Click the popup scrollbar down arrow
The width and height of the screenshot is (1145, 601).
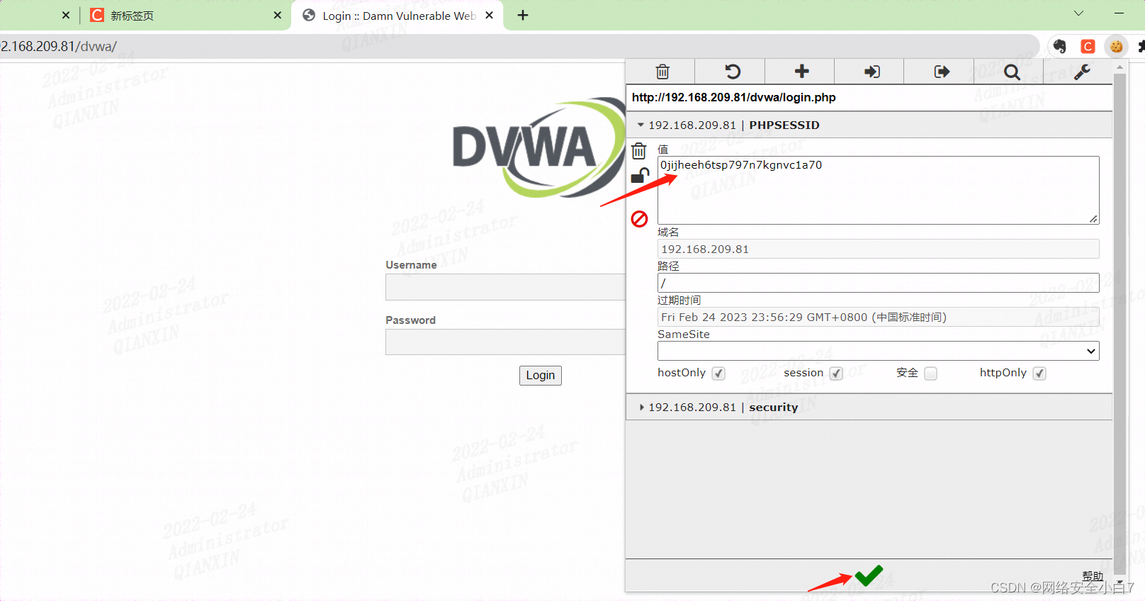pos(1119,583)
